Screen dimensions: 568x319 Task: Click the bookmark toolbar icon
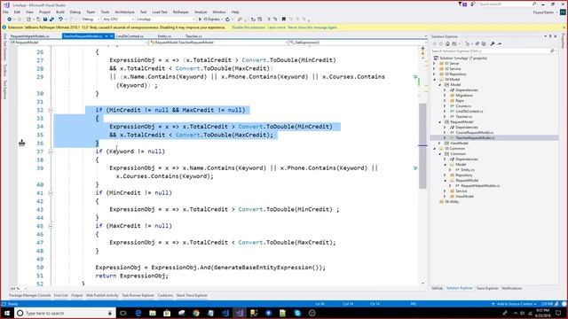tap(284, 19)
